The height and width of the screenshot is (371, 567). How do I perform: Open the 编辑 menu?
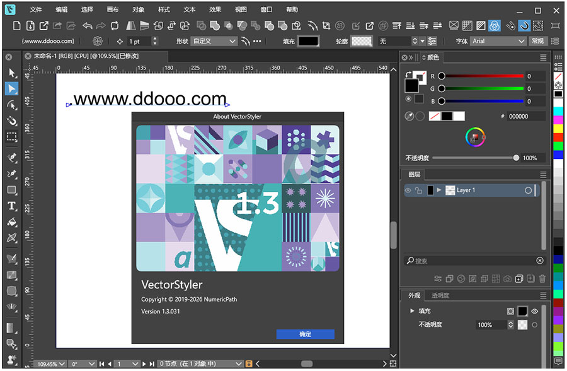[x=62, y=10]
